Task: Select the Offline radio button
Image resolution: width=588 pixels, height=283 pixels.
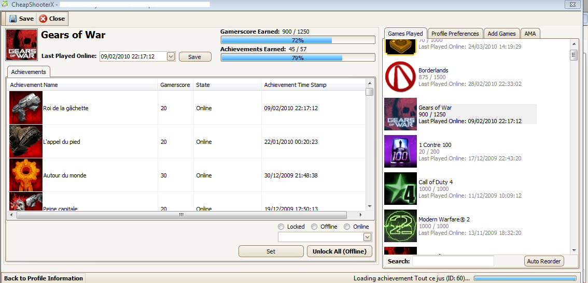Action: coord(314,227)
